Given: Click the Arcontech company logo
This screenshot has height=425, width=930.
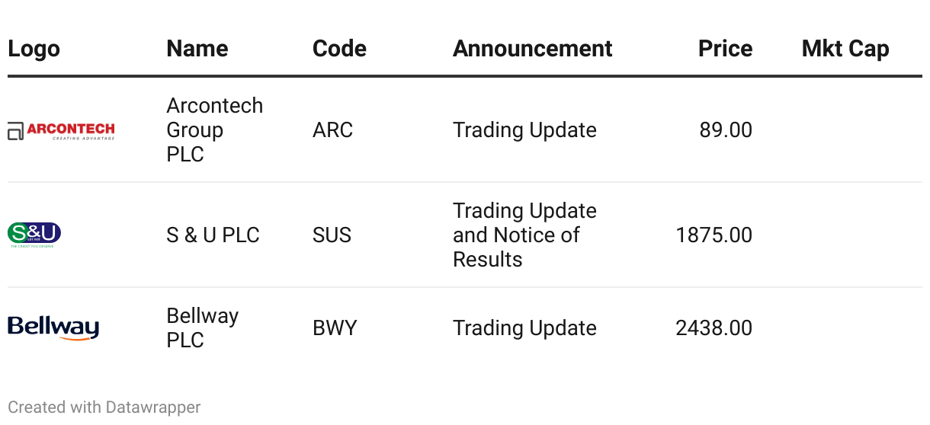Looking at the screenshot, I should [61, 131].
